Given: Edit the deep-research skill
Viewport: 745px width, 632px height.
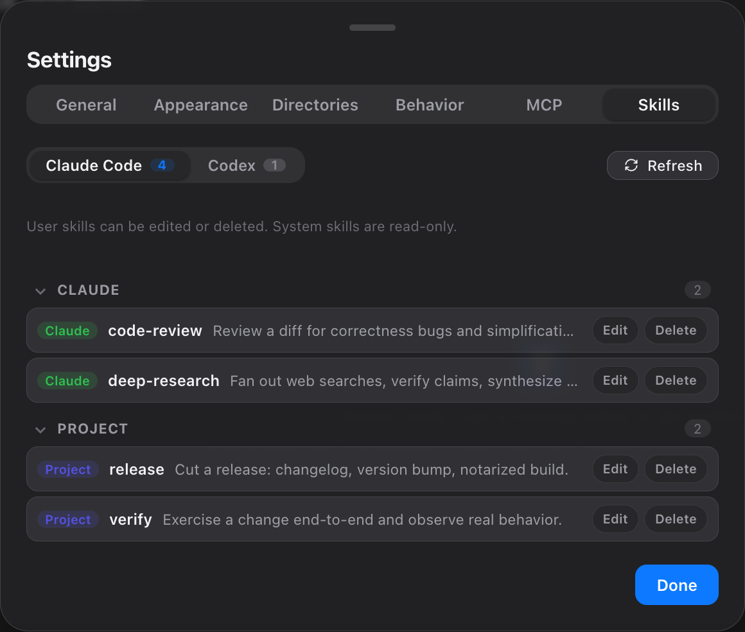Looking at the screenshot, I should pyautogui.click(x=615, y=380).
